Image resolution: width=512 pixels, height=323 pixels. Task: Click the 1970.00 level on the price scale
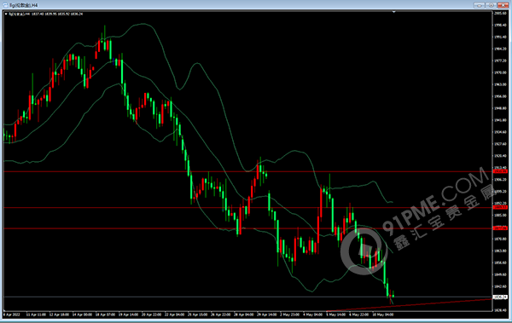point(500,72)
